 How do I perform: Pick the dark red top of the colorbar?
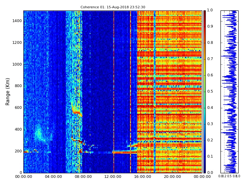[204, 13]
